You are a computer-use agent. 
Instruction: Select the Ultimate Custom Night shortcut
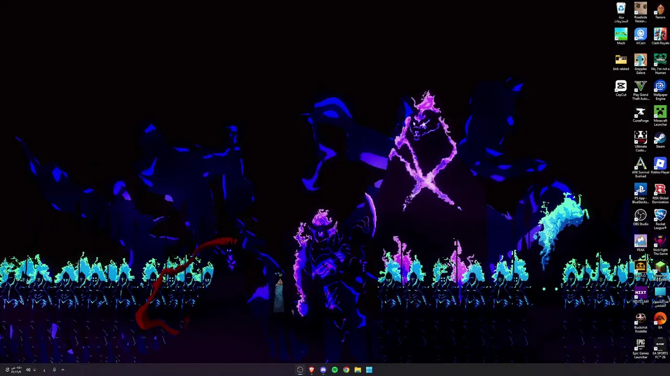pyautogui.click(x=641, y=142)
